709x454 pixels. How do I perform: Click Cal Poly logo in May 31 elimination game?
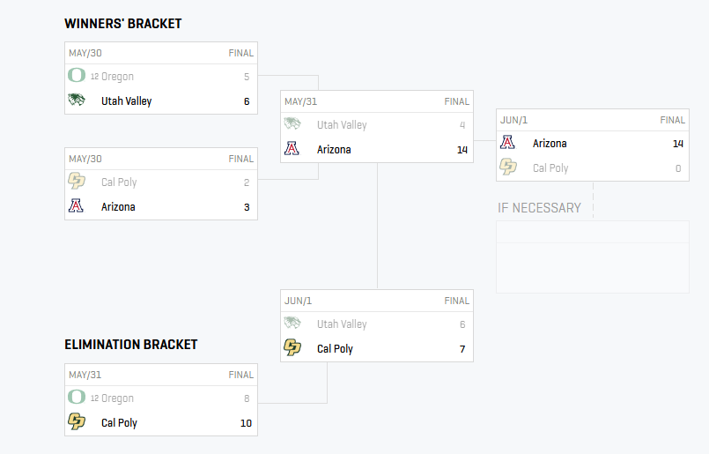point(77,421)
